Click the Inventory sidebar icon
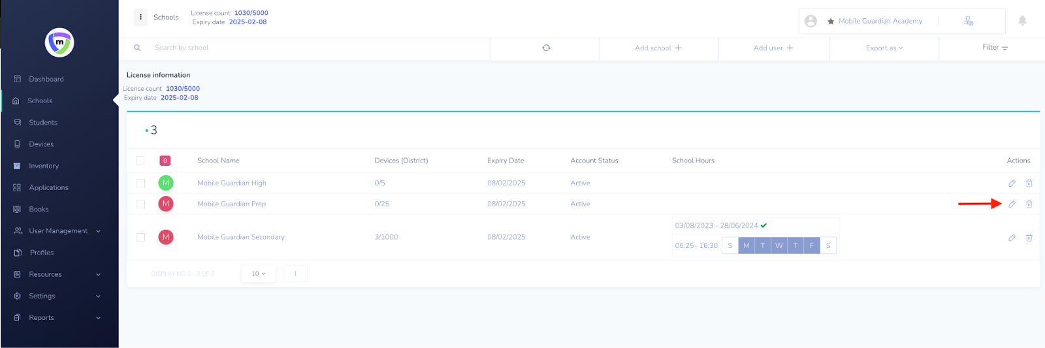This screenshot has width=1045, height=348. pyautogui.click(x=17, y=166)
